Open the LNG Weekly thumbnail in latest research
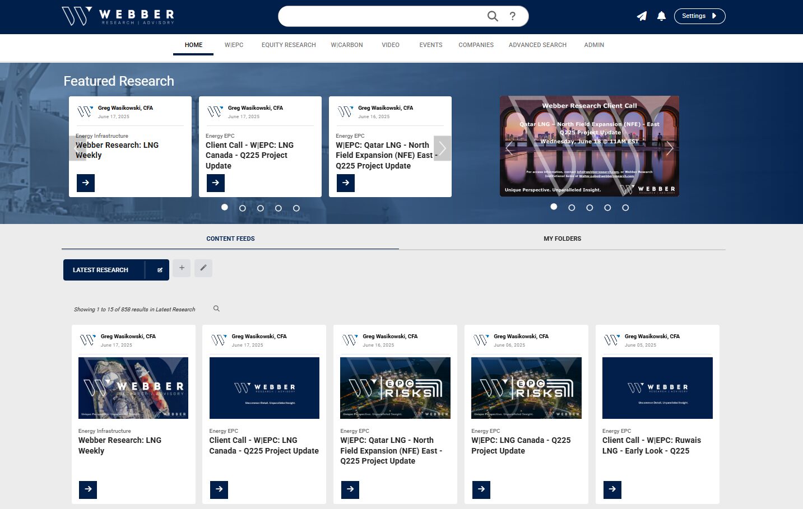 point(133,388)
